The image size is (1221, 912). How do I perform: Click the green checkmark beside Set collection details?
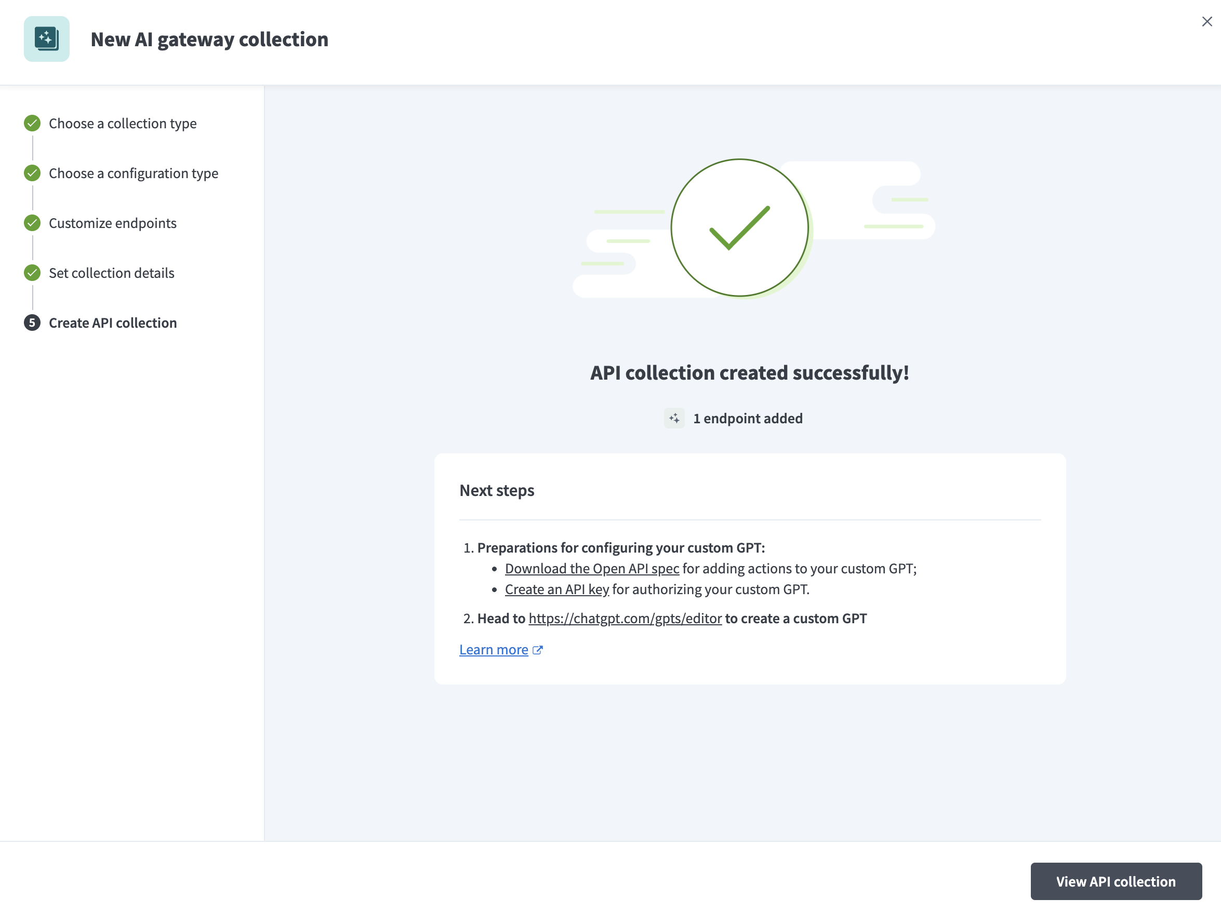click(32, 273)
